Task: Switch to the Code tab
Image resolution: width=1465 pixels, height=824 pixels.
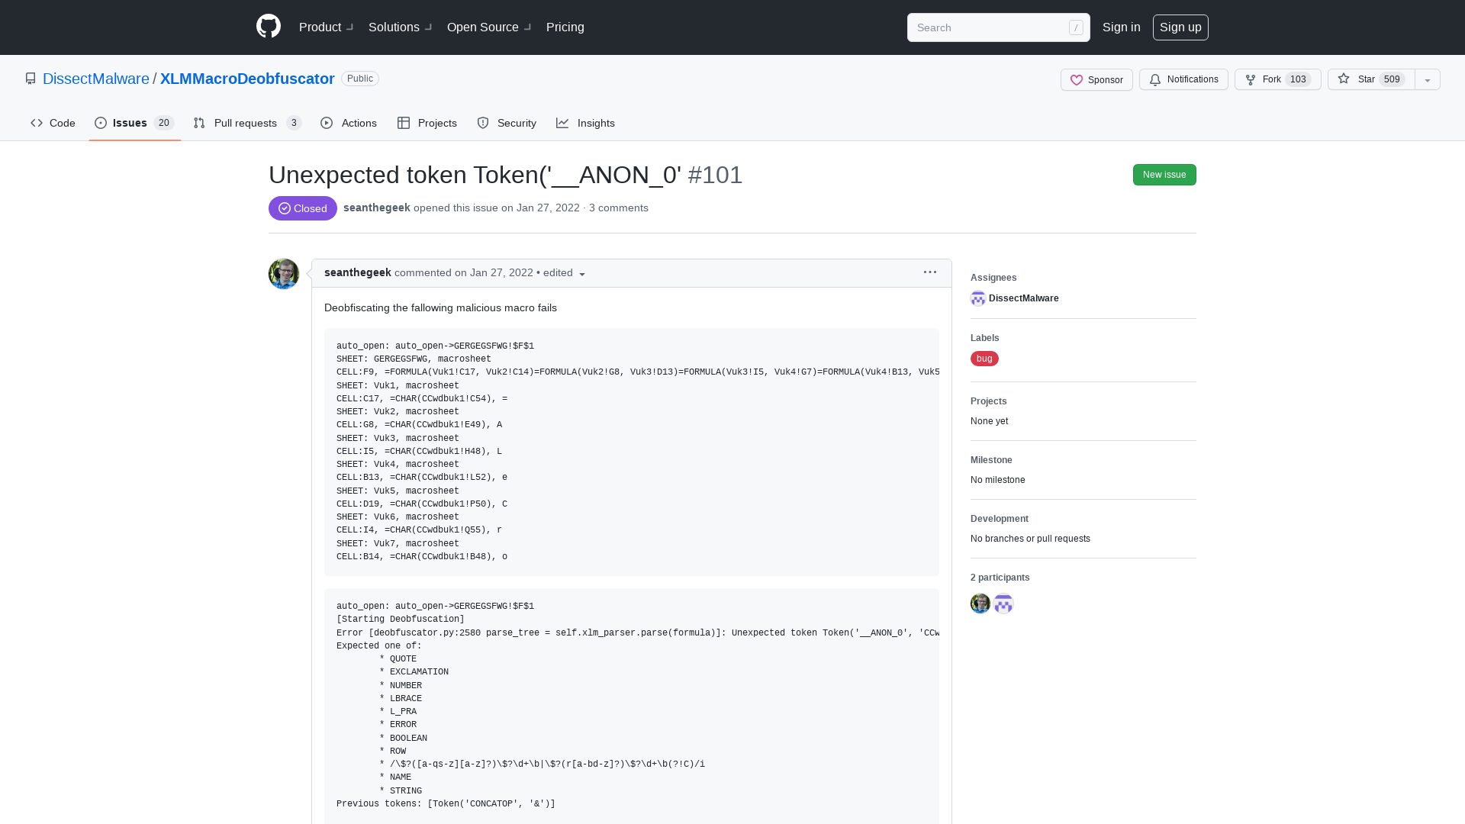Action: [53, 123]
